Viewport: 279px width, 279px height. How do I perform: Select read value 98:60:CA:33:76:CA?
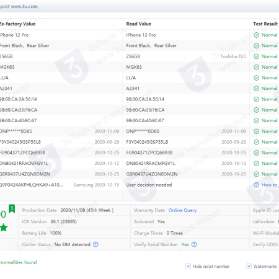pyautogui.click(x=145, y=110)
